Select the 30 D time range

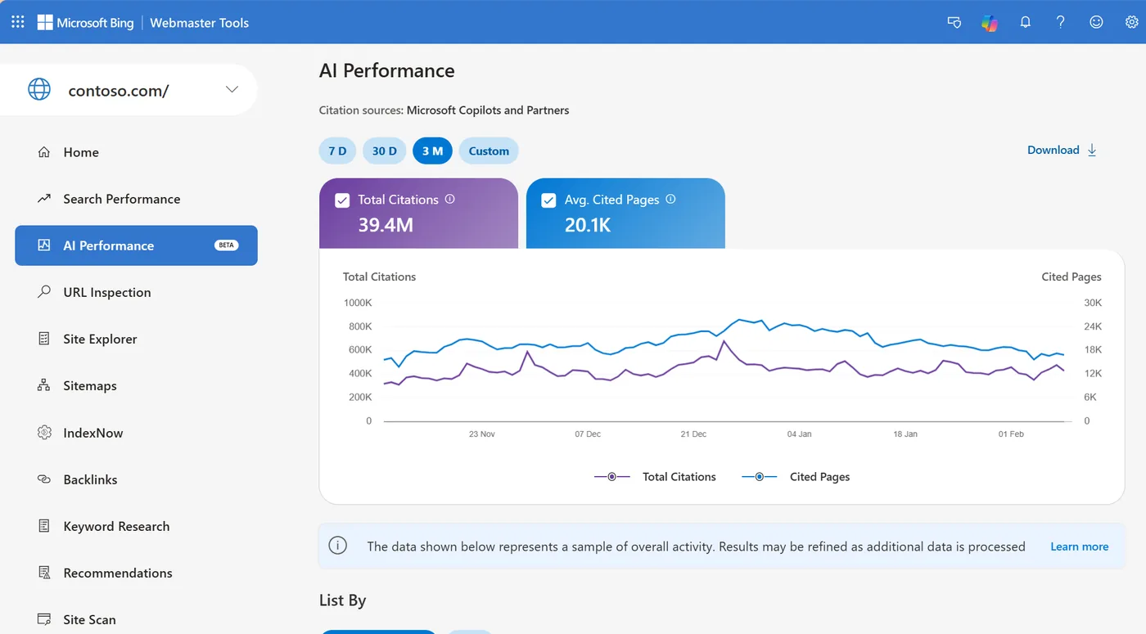point(384,151)
